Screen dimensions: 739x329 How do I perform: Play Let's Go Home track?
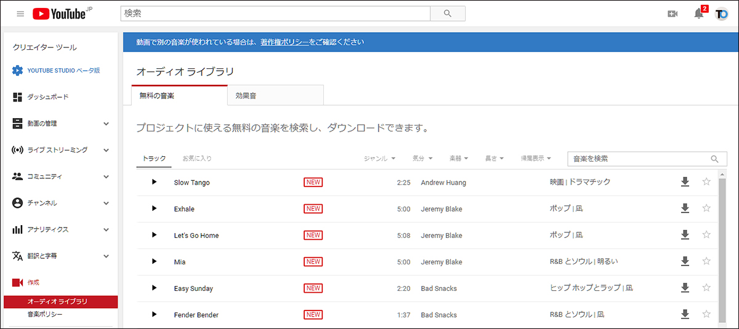[154, 235]
